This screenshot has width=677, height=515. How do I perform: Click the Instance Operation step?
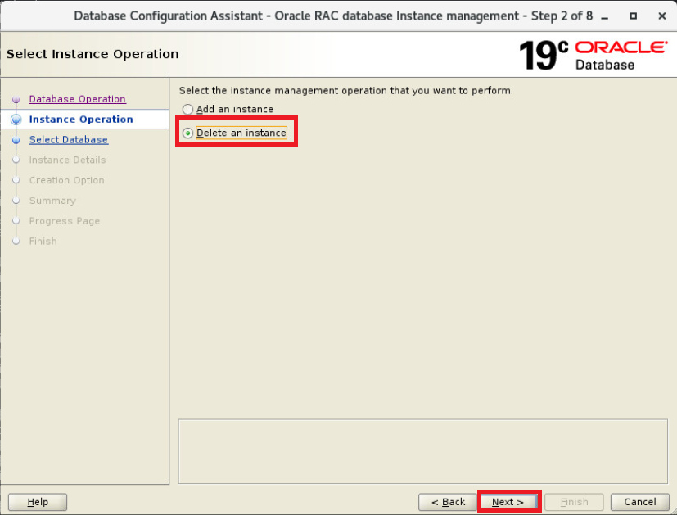click(81, 120)
